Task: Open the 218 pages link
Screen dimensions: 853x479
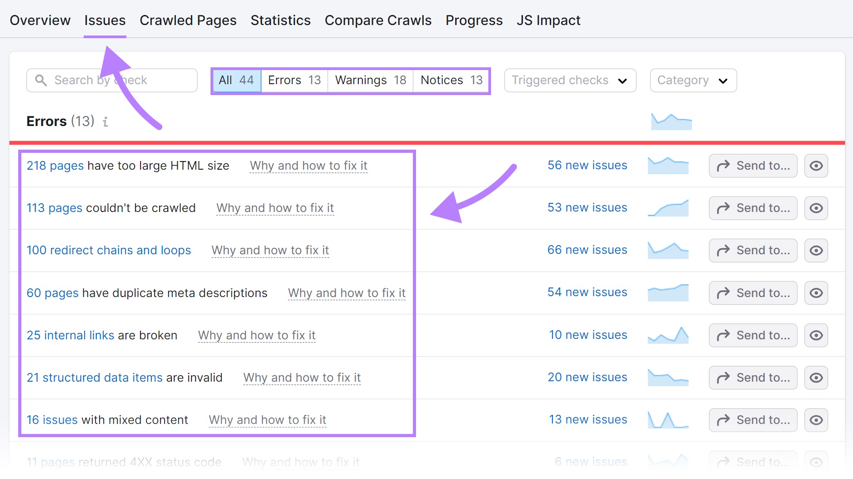Action: tap(55, 166)
